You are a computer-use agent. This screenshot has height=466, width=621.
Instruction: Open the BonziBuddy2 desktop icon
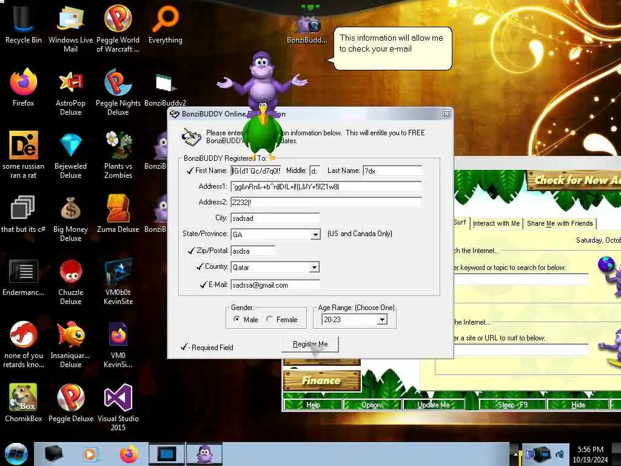point(165,88)
